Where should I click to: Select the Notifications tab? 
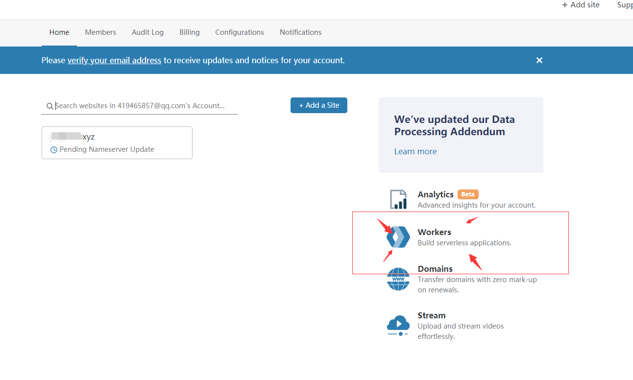tap(300, 32)
